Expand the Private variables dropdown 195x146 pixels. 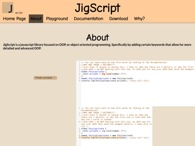coord(45,78)
